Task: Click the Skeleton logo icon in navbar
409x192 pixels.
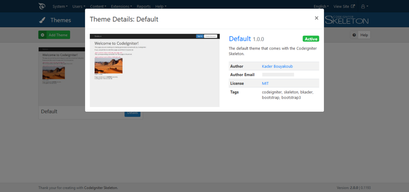Action: click(x=42, y=6)
